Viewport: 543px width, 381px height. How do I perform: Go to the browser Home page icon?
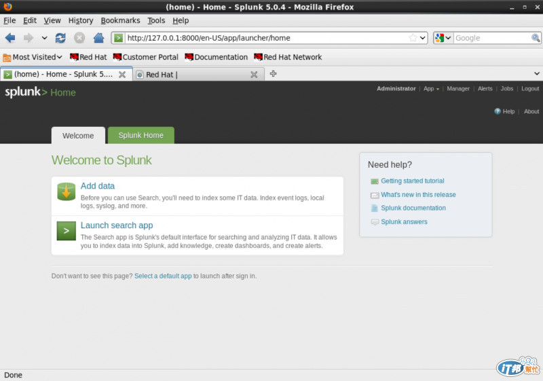pyautogui.click(x=98, y=38)
